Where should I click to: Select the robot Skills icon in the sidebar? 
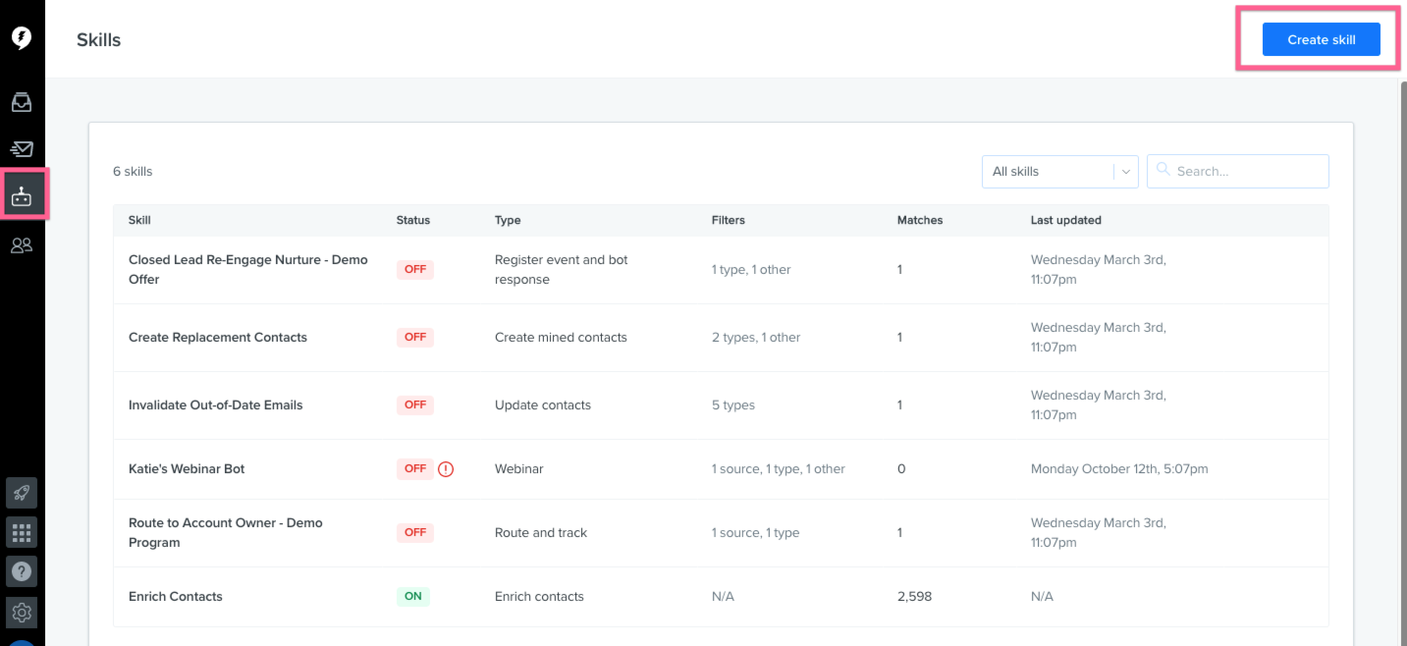(x=22, y=196)
